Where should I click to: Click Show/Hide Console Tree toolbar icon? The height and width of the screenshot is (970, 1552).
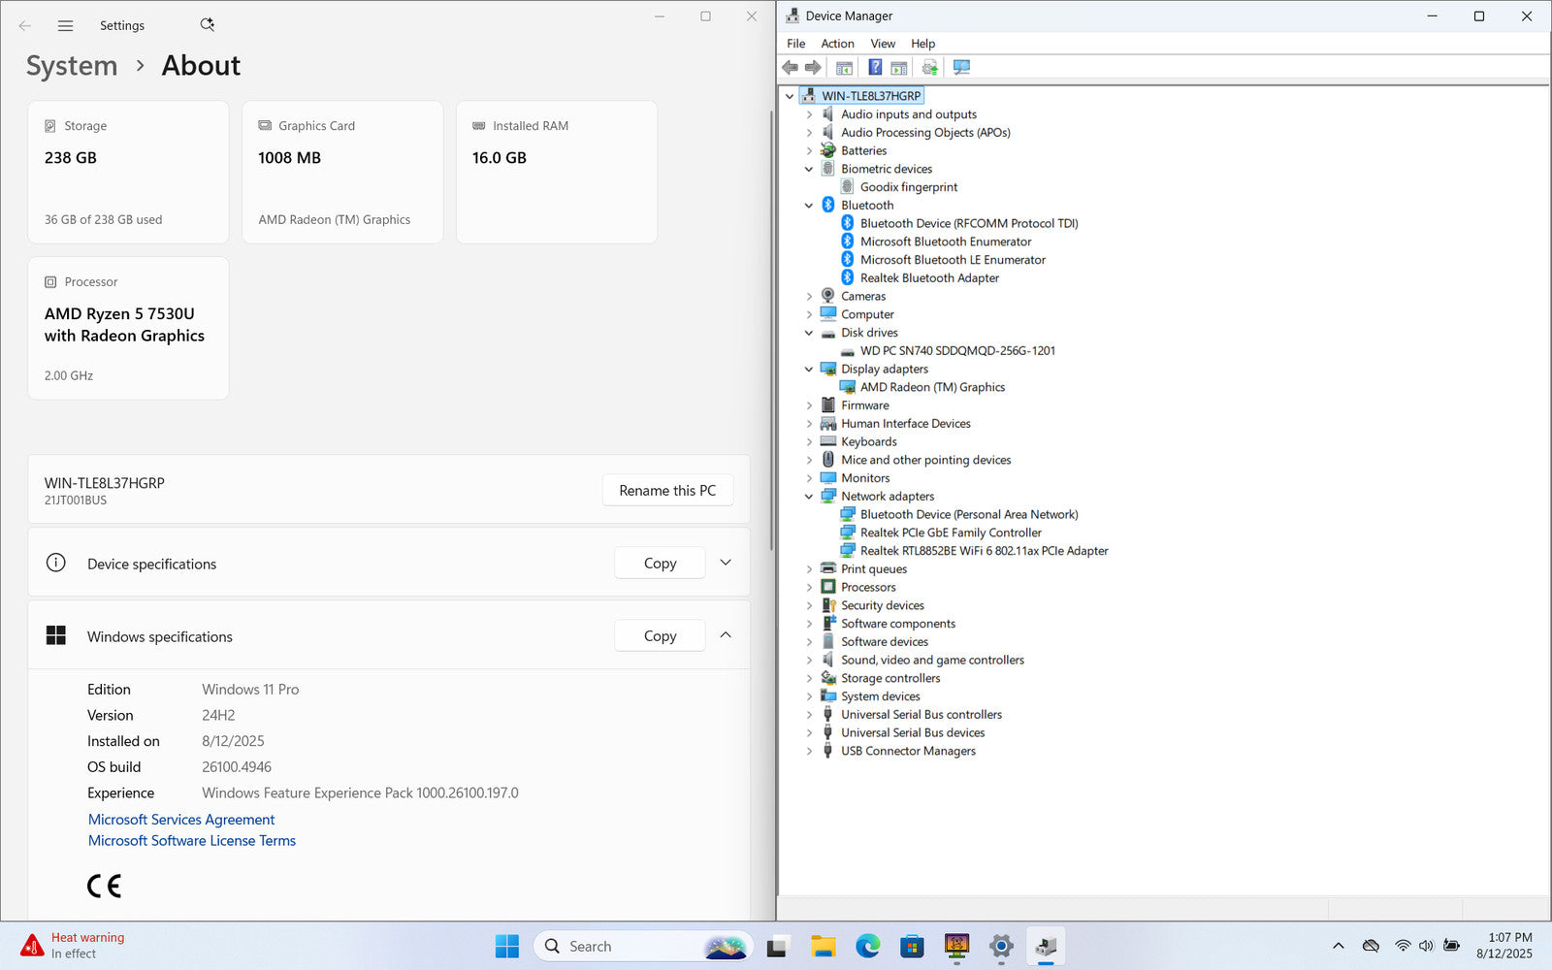coord(844,67)
